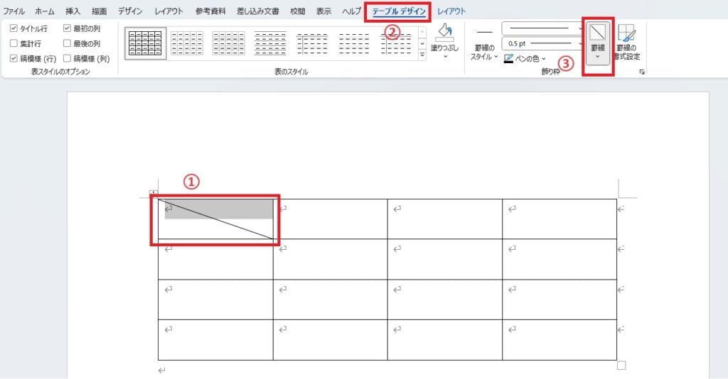Apply the second table style in gallery
Screen dimensions: 728x379
point(187,43)
